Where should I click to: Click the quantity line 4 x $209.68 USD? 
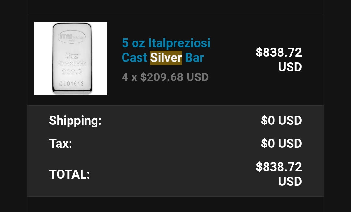point(165,77)
